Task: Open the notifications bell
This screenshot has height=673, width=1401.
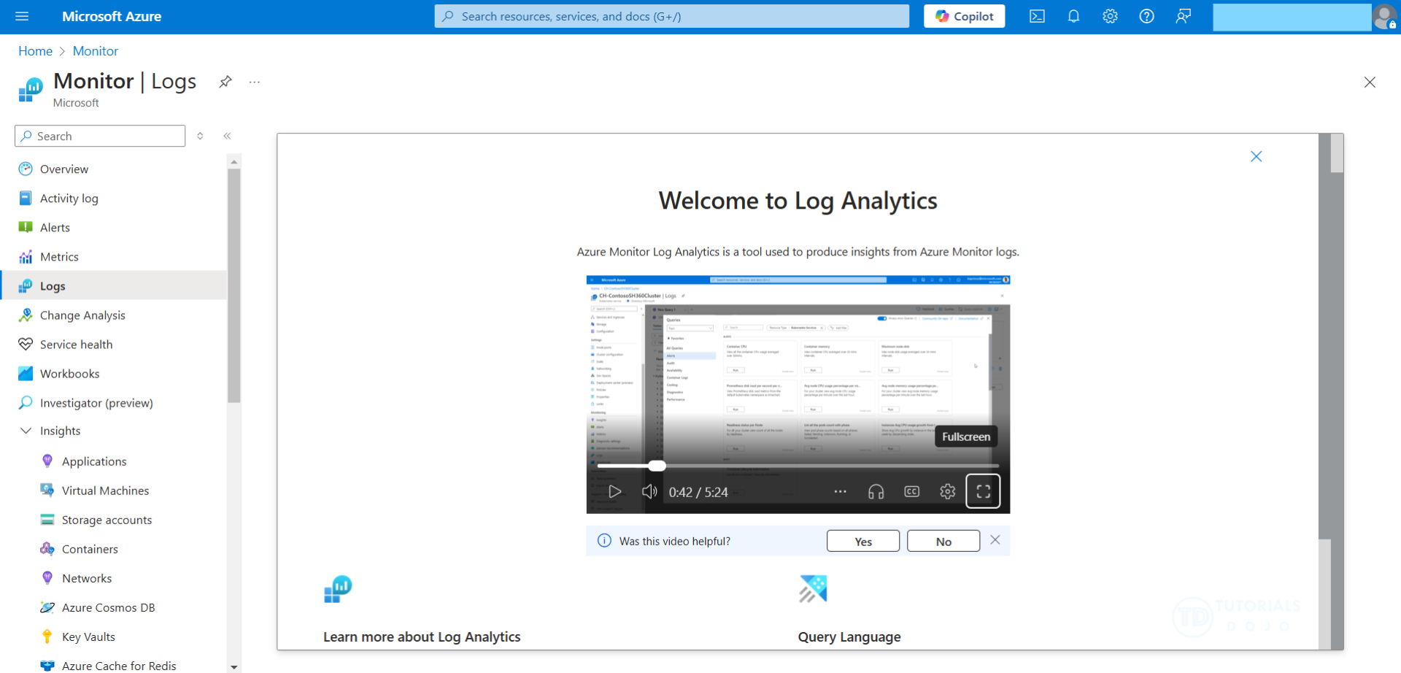Action: click(1073, 16)
